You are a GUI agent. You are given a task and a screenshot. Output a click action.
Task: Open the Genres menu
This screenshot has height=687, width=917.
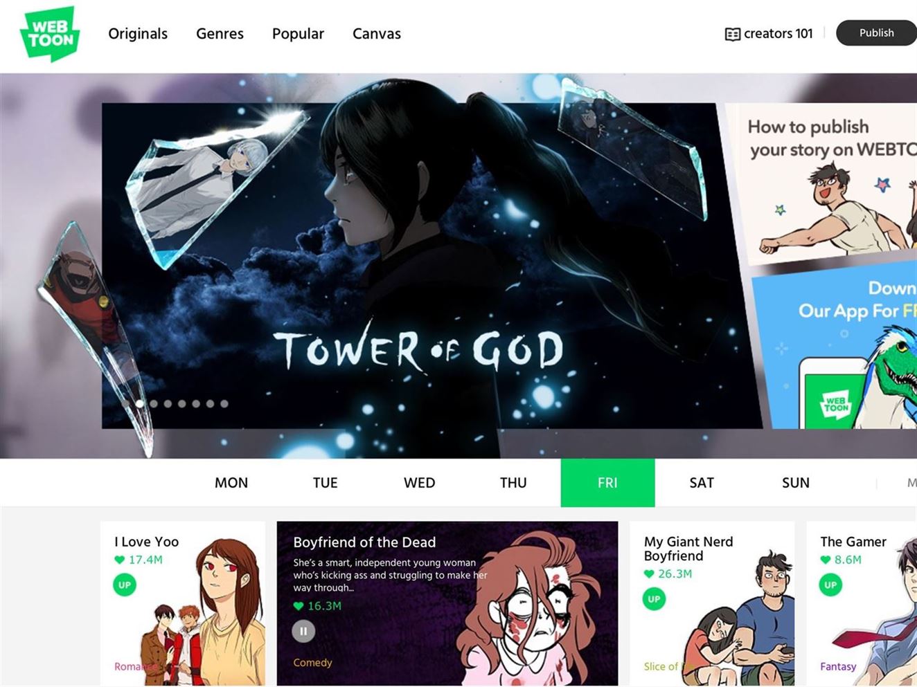pyautogui.click(x=220, y=33)
